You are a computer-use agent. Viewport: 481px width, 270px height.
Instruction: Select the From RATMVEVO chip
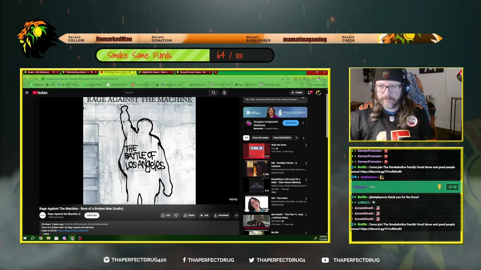(x=282, y=138)
